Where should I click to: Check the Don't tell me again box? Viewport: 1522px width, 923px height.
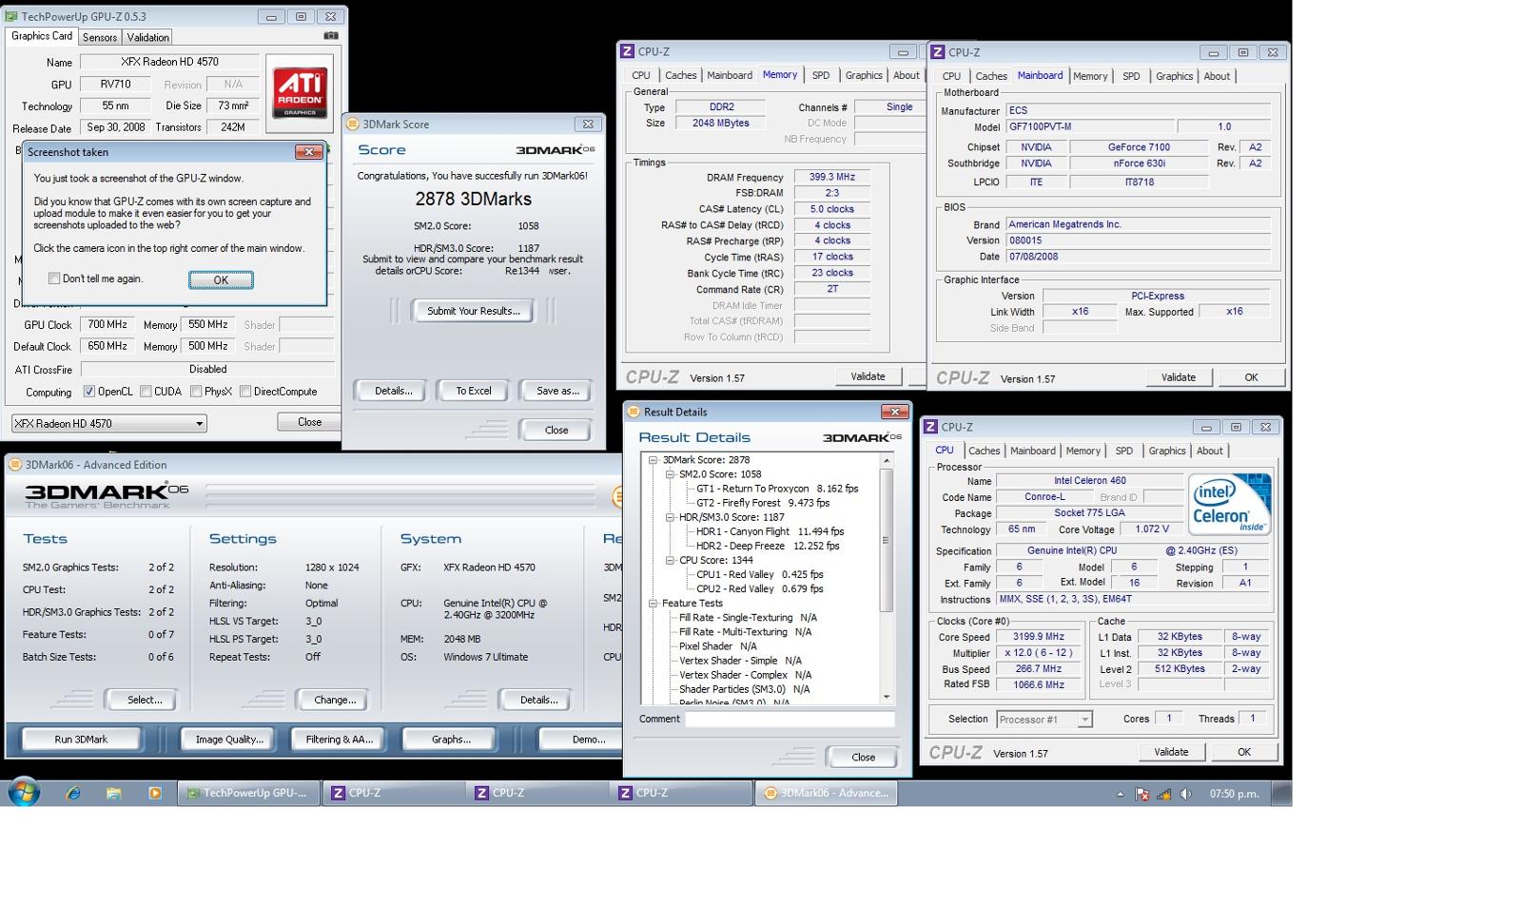[54, 279]
